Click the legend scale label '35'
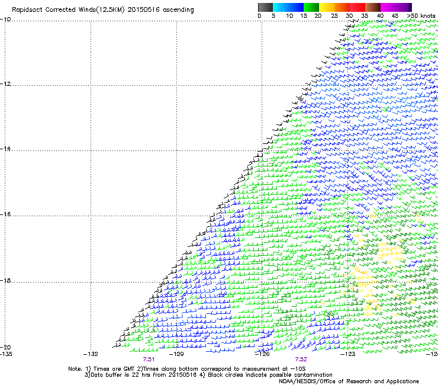 [x=365, y=16]
